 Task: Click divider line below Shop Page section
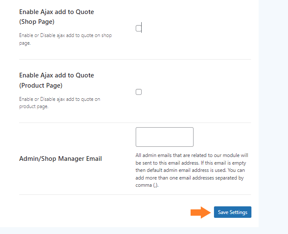point(135,59)
